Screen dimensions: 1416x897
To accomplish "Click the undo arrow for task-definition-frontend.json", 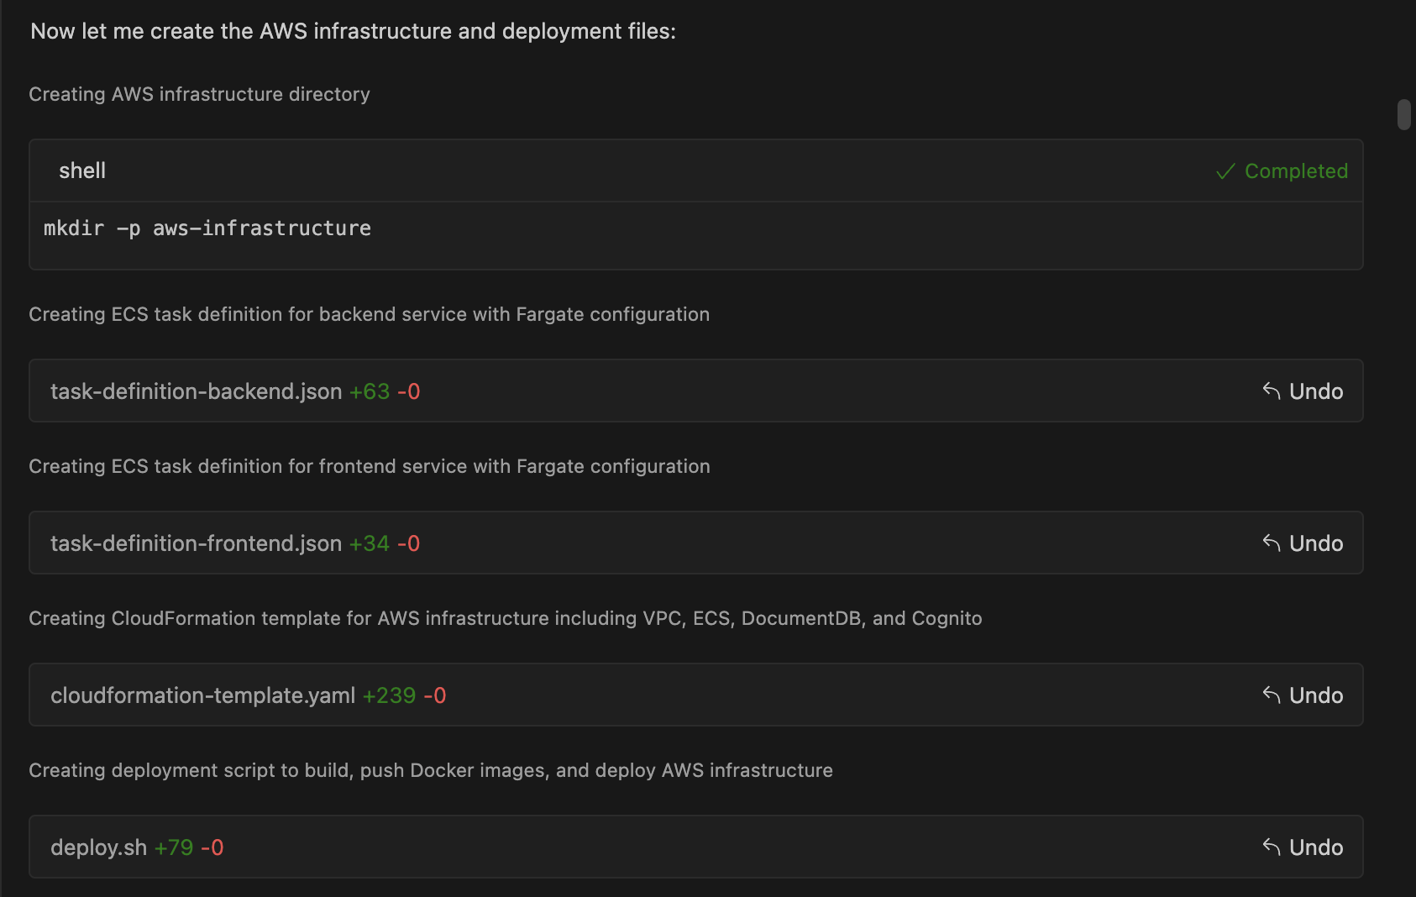I will (x=1272, y=543).
